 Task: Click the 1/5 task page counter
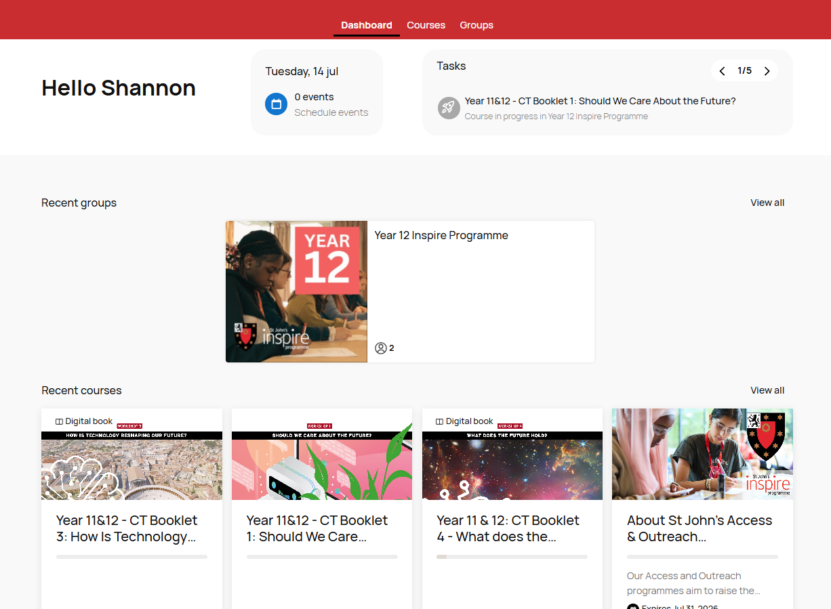coord(744,70)
